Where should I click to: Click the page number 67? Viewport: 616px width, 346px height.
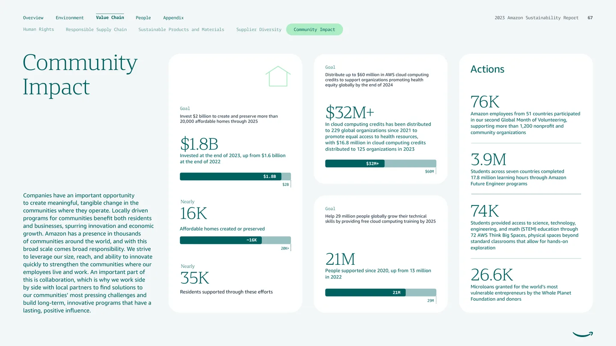590,18
